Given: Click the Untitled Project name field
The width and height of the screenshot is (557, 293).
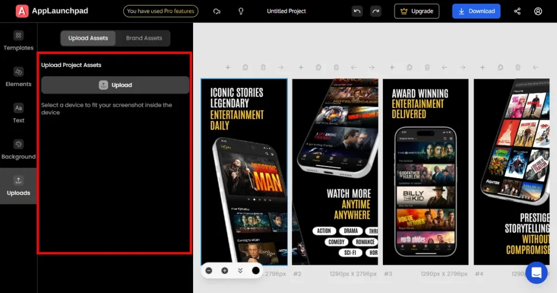Looking at the screenshot, I should [x=286, y=11].
